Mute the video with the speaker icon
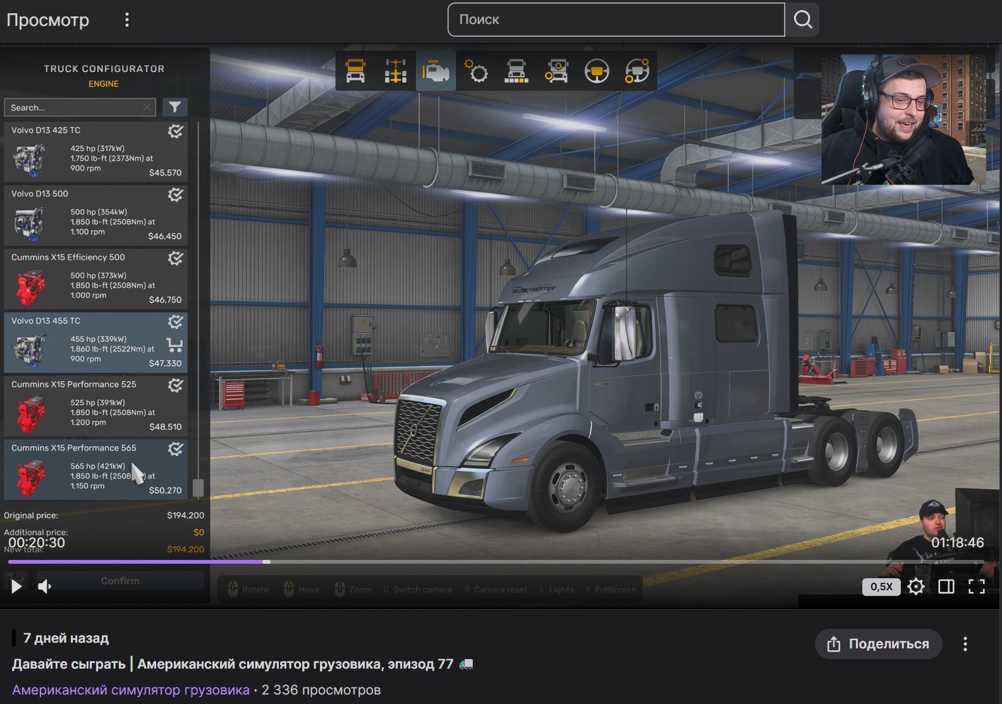 (45, 586)
